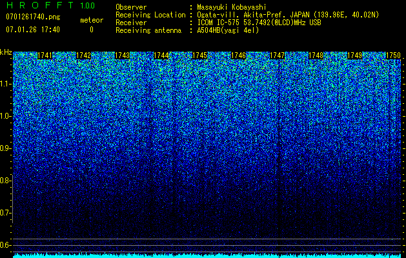Screen dimensions: 406x258
Task: Click the 1742 time marker label
Action: 84,55
